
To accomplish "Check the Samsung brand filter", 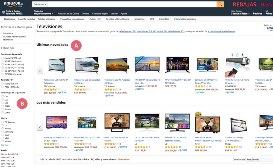I will coord(2,132).
